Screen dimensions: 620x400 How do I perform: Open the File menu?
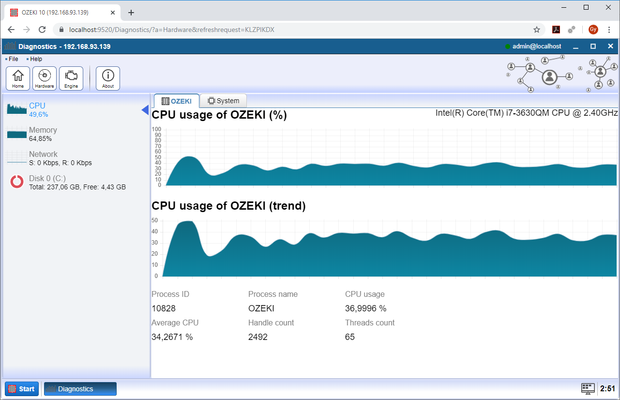[x=13, y=59]
